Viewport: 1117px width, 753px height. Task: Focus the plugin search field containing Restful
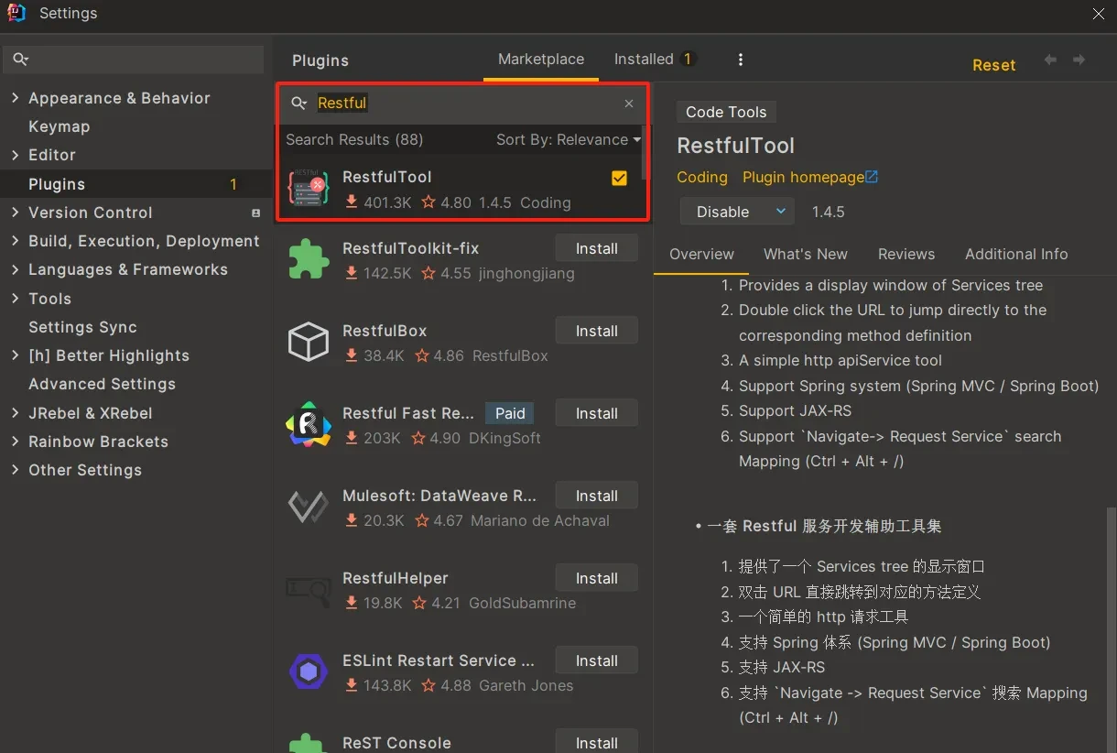pos(462,104)
